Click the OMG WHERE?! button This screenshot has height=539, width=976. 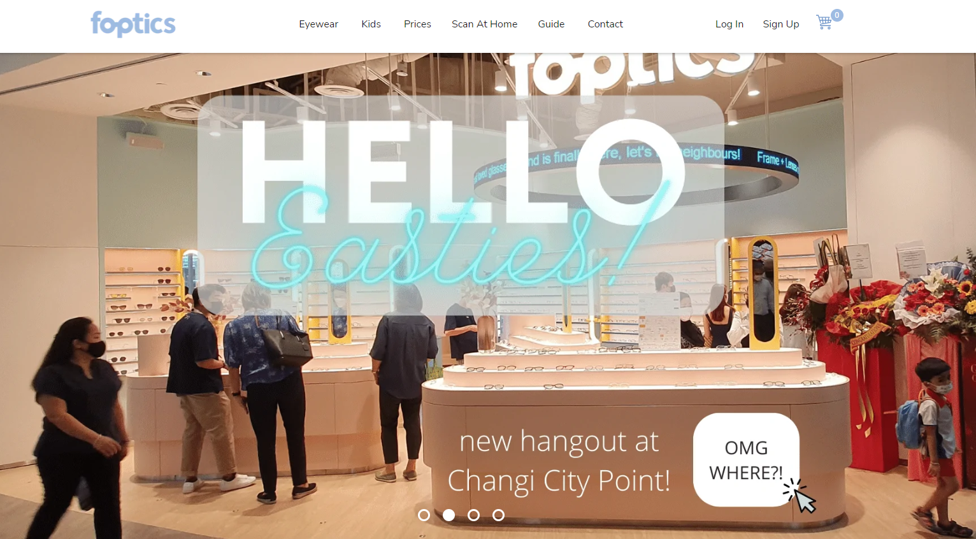coord(746,460)
